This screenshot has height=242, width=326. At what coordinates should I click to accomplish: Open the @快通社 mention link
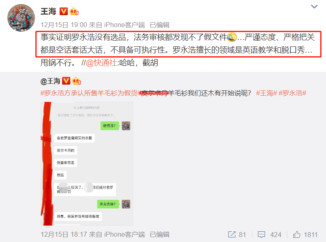point(101,62)
